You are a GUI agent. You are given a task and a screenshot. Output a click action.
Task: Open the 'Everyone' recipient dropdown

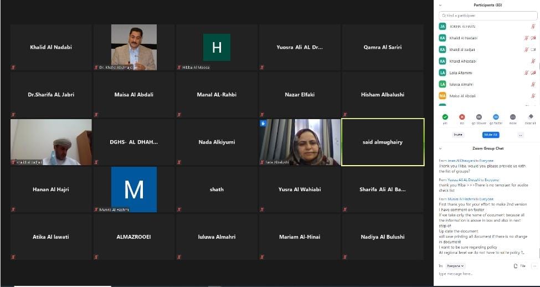point(455,266)
